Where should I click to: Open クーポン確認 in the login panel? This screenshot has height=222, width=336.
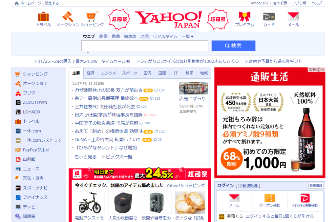270,200
